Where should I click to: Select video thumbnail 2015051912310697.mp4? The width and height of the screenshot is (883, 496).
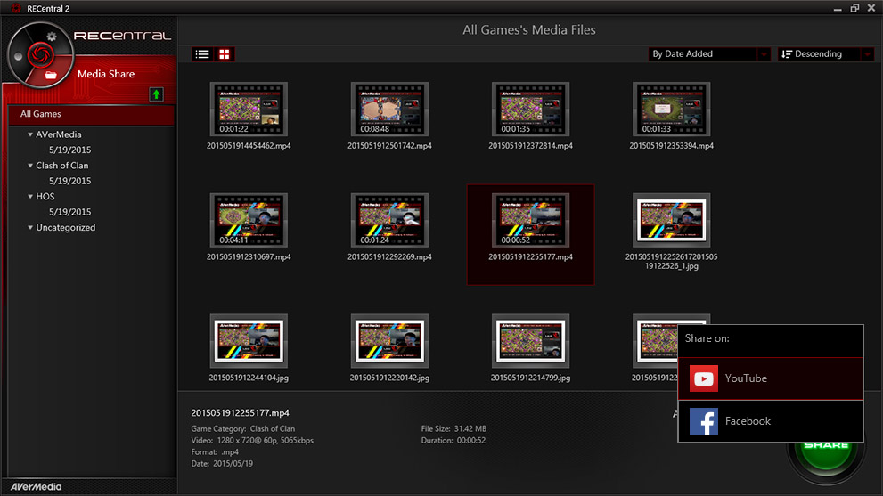coord(249,220)
